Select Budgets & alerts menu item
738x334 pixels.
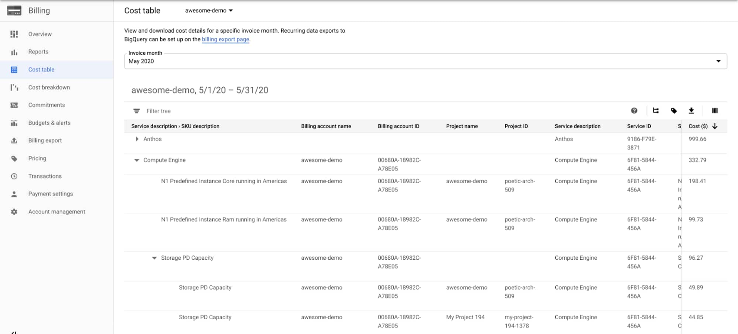pos(49,123)
